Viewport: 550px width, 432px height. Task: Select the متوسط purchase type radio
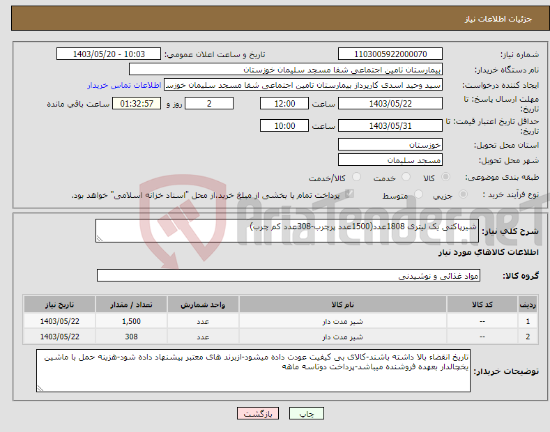click(418, 194)
